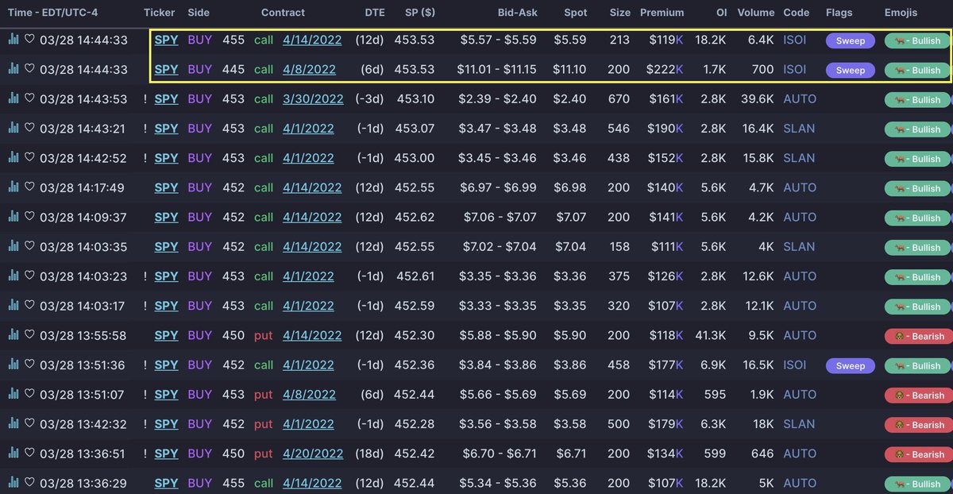The height and width of the screenshot is (494, 953).
Task: Click alert exclamation mark on 13:55:58 row
Action: [x=145, y=335]
